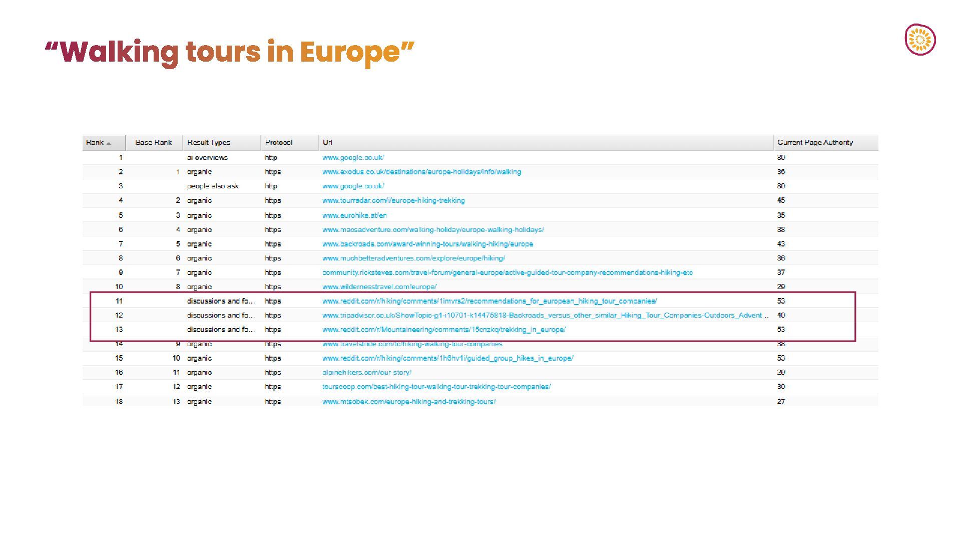Open reddit Mountaineering trekking_in_europe link

tap(444, 330)
